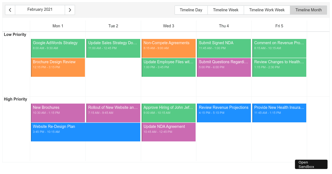Select the Website Re-Design Plan appointment

coord(85,132)
